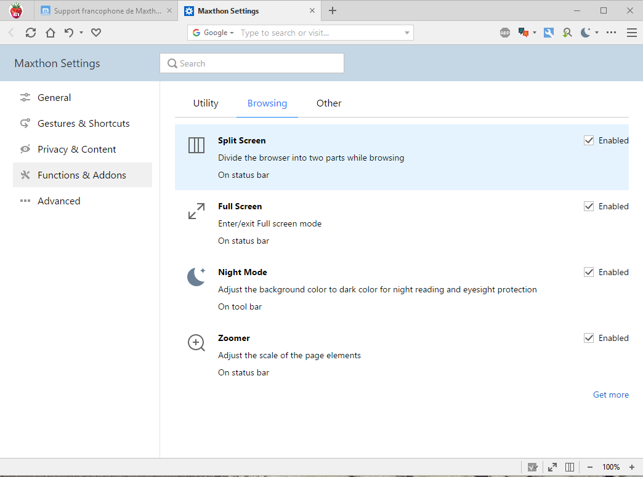Viewport: 643px width, 477px height.
Task: Click the Get more link
Action: point(610,395)
